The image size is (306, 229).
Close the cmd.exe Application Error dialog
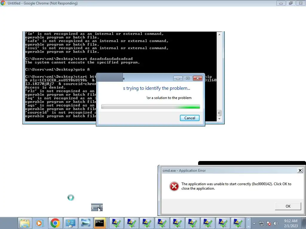tap(300, 171)
